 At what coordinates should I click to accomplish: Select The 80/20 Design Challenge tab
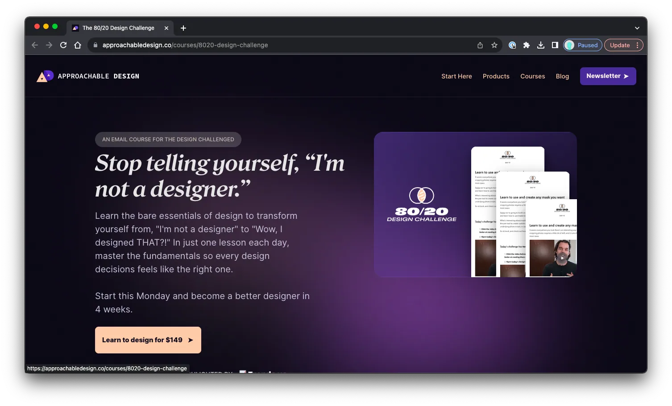[x=120, y=28]
